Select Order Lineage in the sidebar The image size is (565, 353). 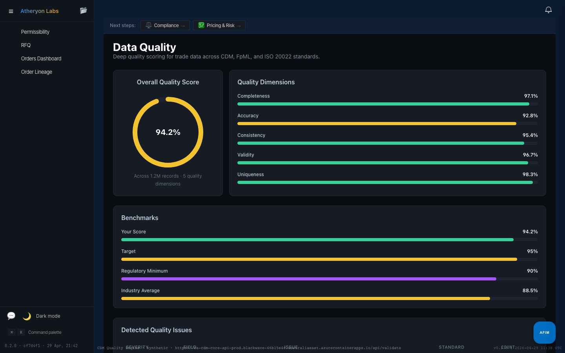click(x=36, y=72)
